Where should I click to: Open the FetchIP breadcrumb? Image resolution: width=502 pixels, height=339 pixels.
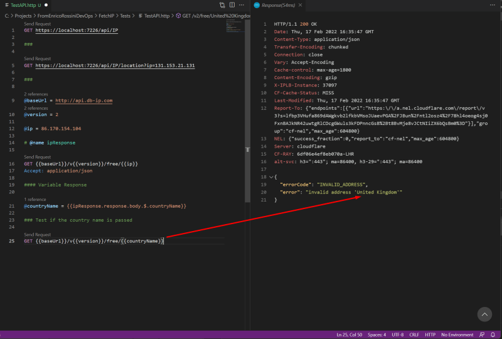106,16
